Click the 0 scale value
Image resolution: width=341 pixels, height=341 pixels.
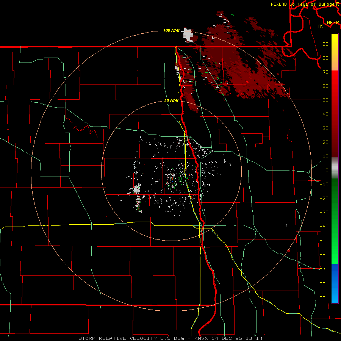pyautogui.click(x=327, y=170)
